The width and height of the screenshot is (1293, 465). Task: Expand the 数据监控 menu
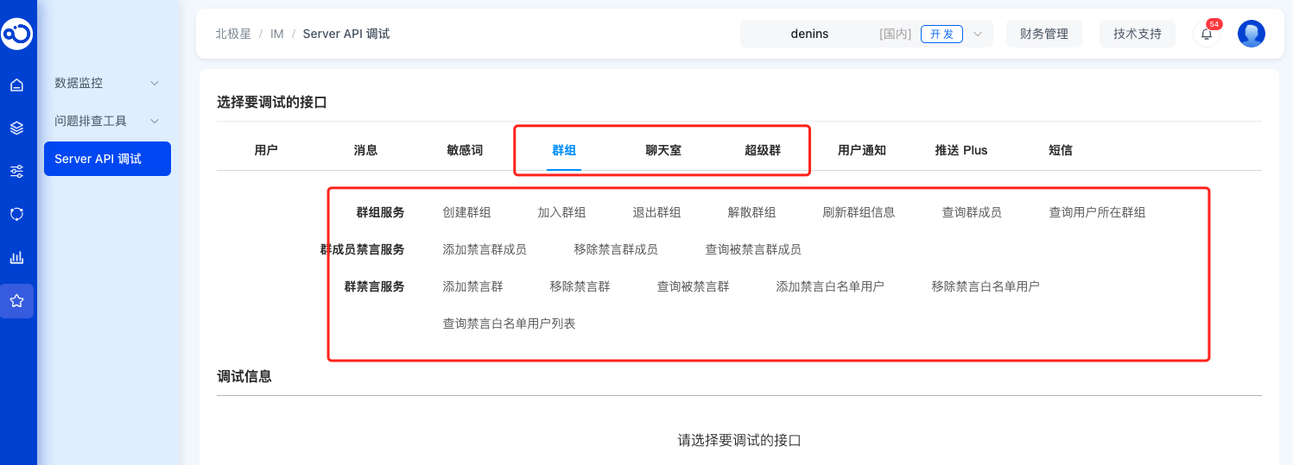point(107,83)
